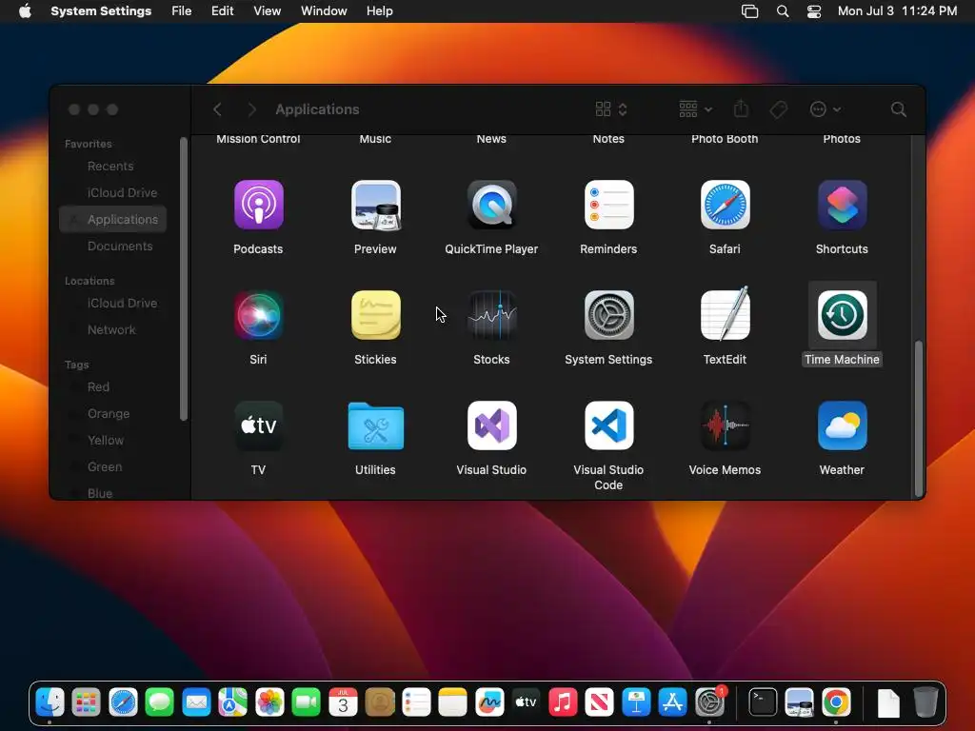Open the Shortcuts app
This screenshot has width=975, height=731.
pyautogui.click(x=842, y=206)
